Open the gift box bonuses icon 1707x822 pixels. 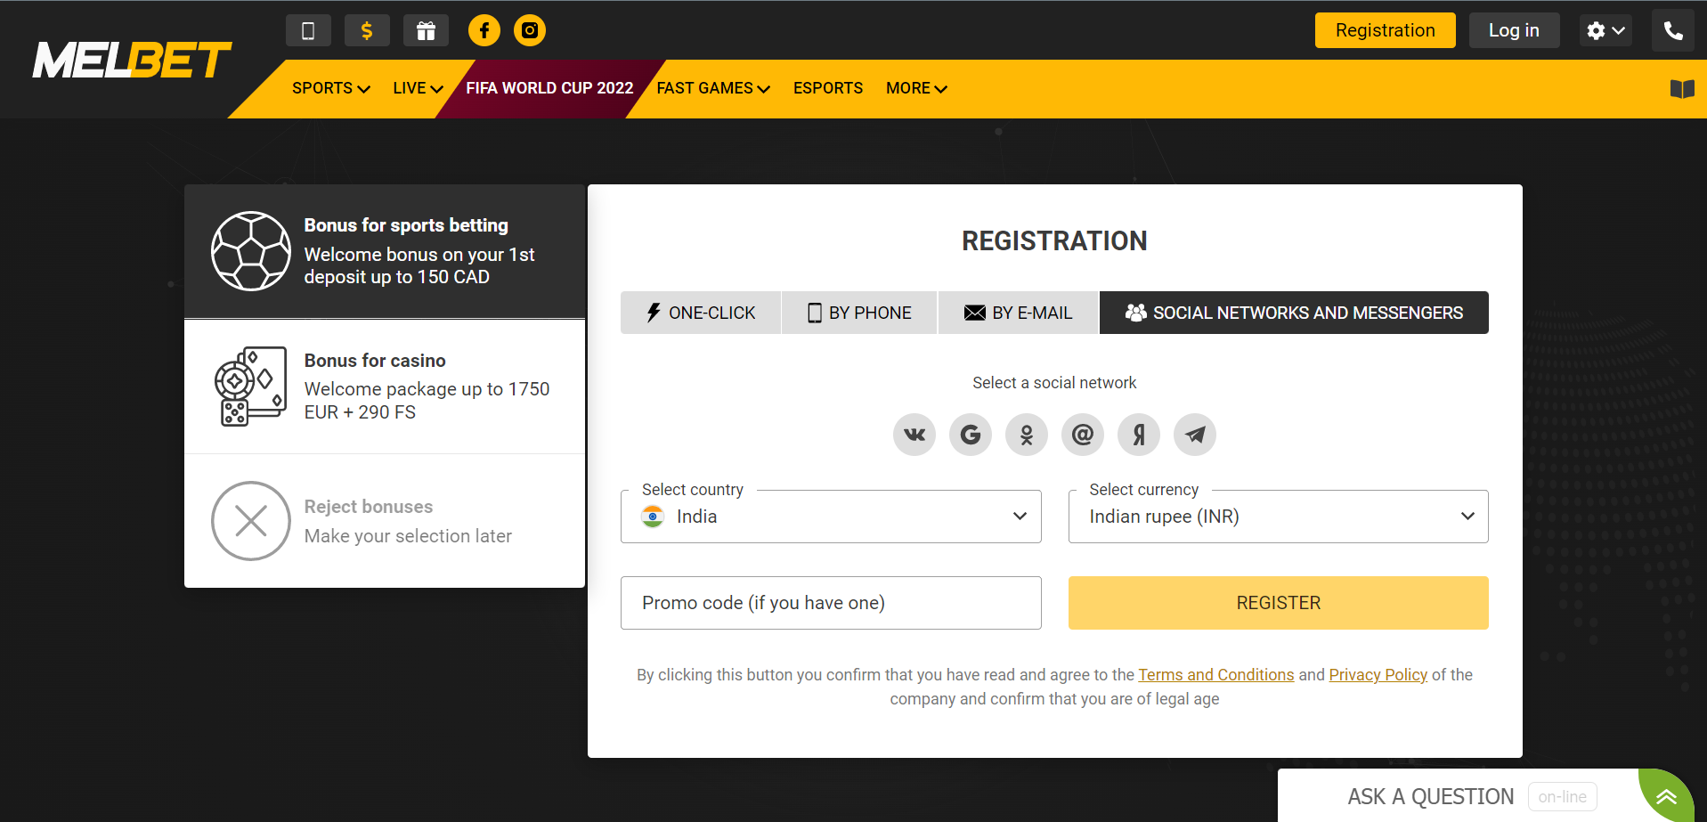(x=426, y=30)
